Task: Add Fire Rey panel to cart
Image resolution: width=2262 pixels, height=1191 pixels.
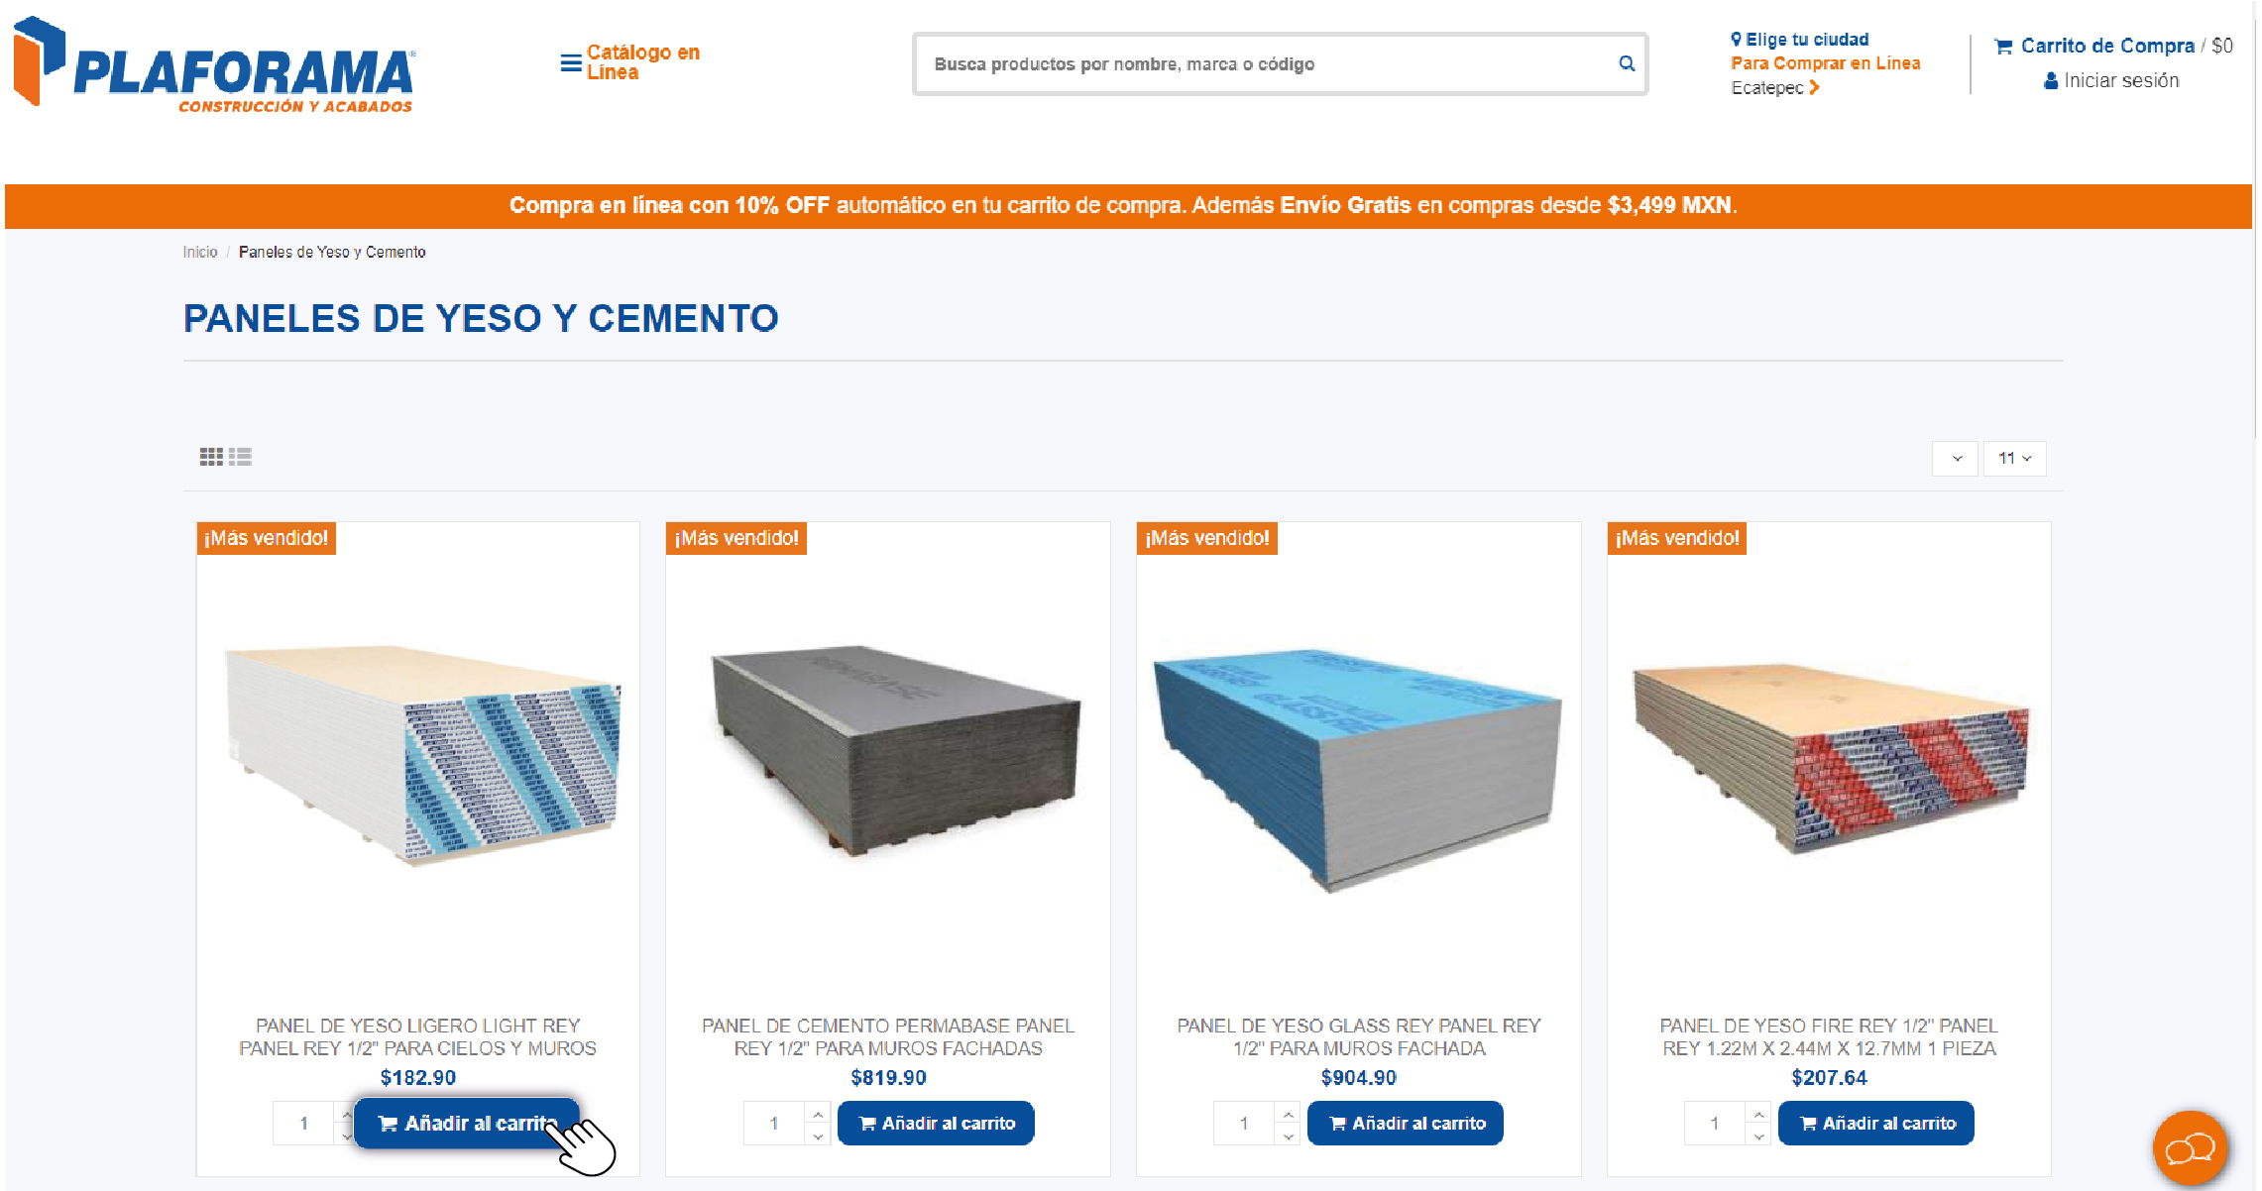Action: pyautogui.click(x=1876, y=1123)
